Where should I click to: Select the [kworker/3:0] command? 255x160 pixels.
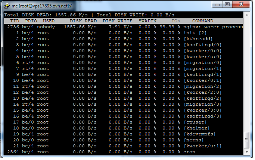[x=202, y=110]
